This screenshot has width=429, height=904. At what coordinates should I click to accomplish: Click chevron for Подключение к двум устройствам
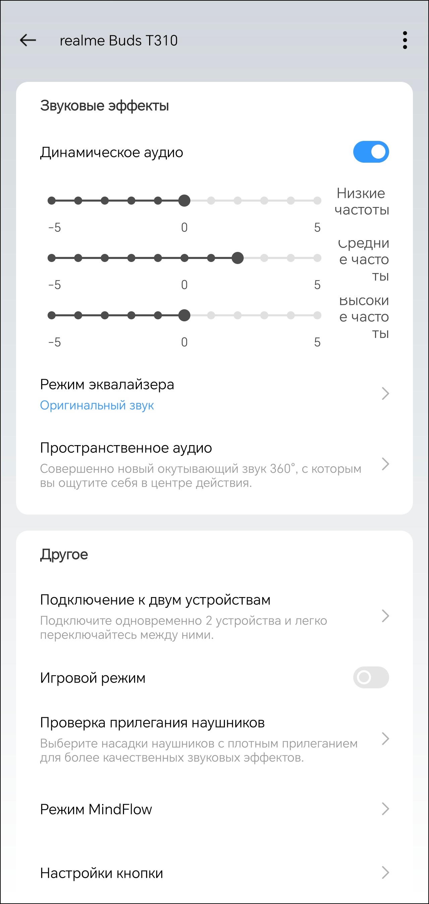(385, 616)
